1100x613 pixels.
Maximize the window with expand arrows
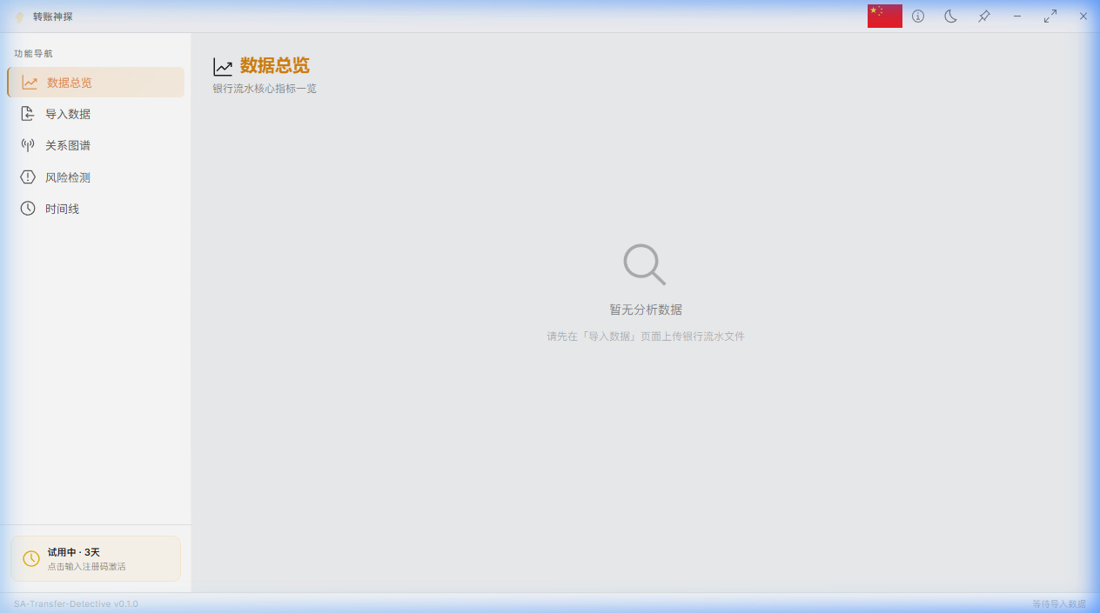[x=1050, y=17]
